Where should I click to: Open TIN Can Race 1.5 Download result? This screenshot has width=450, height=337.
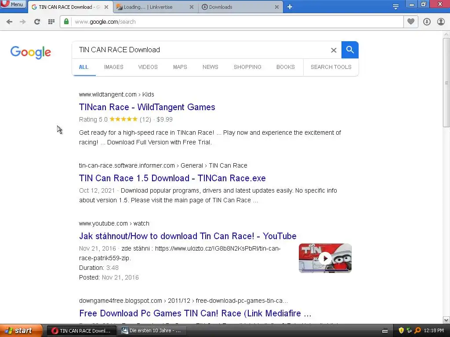[172, 178]
